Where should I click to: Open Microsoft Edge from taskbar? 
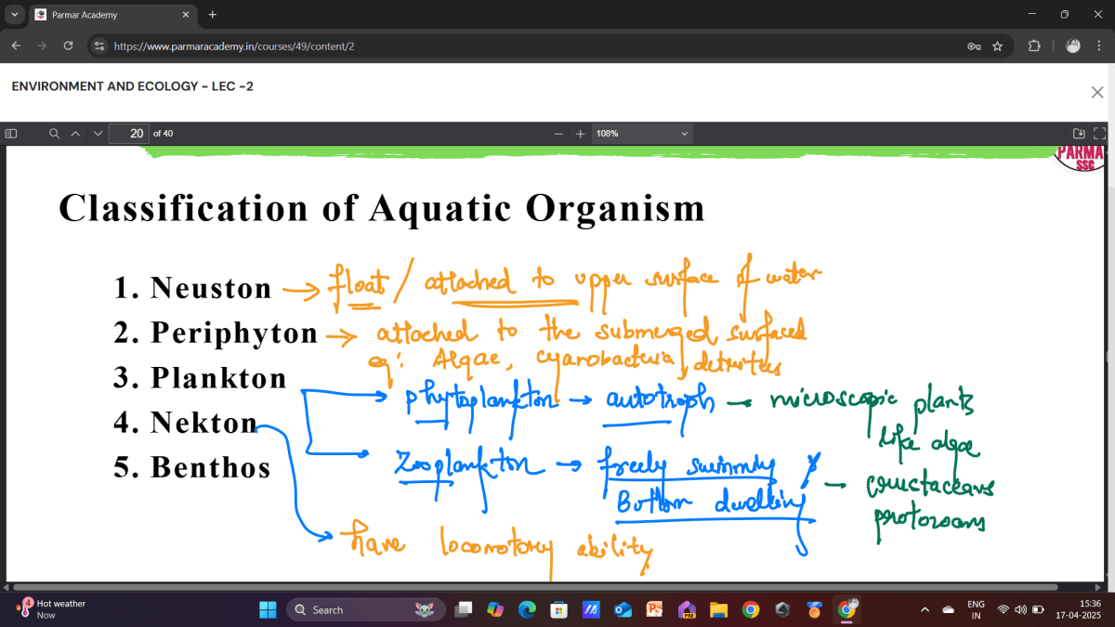[x=527, y=610]
